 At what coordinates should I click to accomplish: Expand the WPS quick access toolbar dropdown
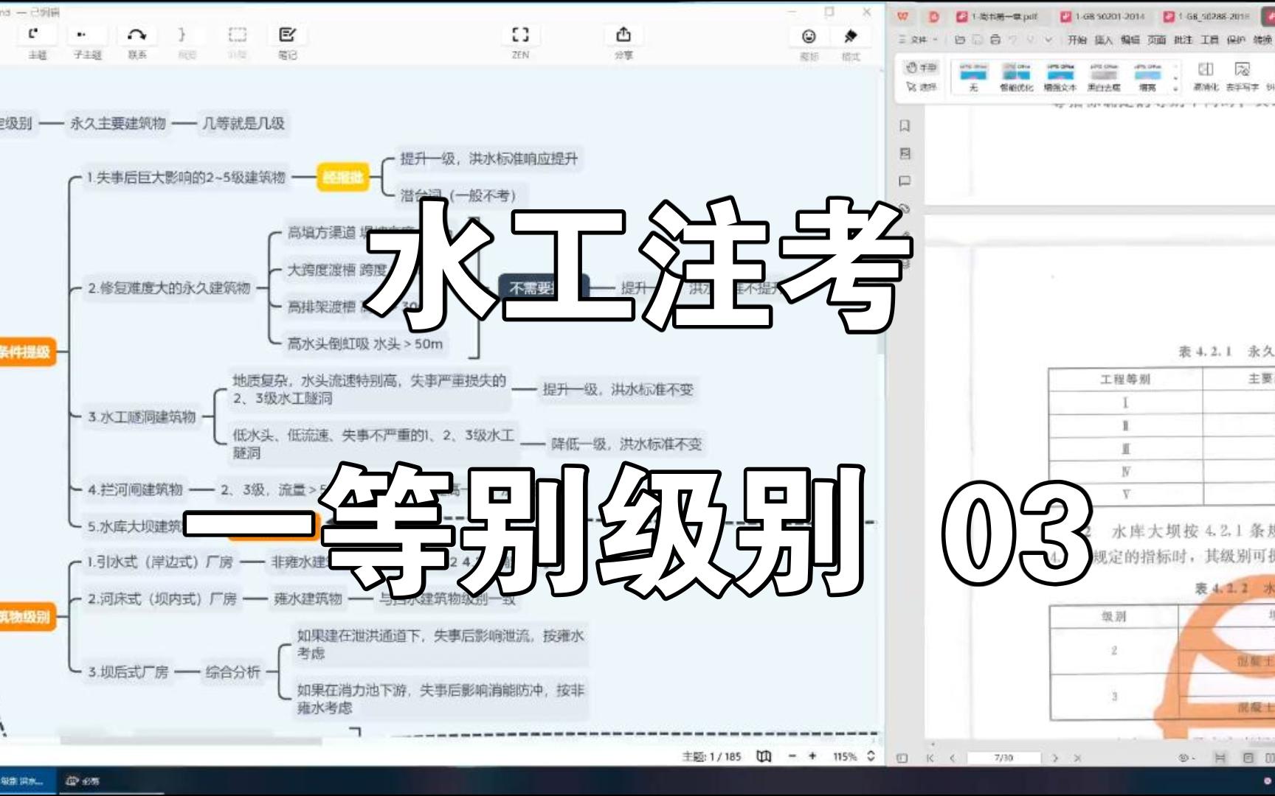pyautogui.click(x=1048, y=40)
